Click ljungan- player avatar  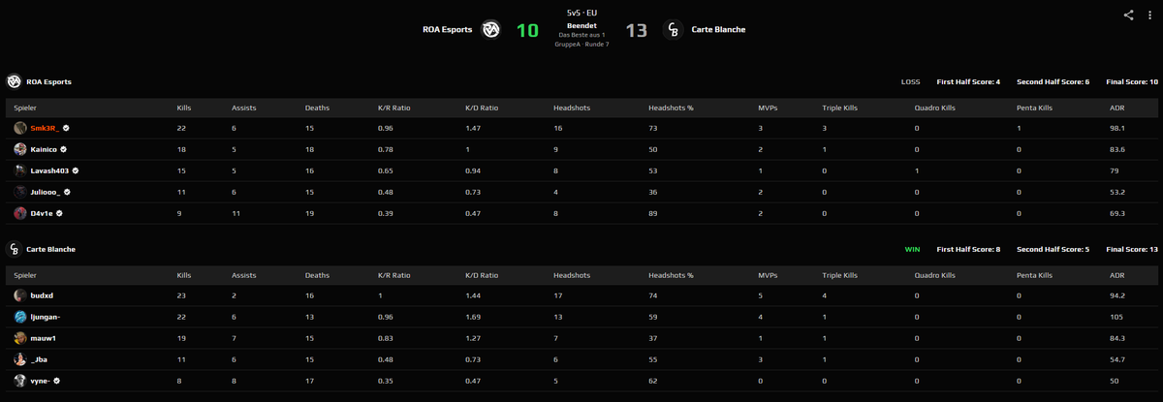pyautogui.click(x=20, y=317)
